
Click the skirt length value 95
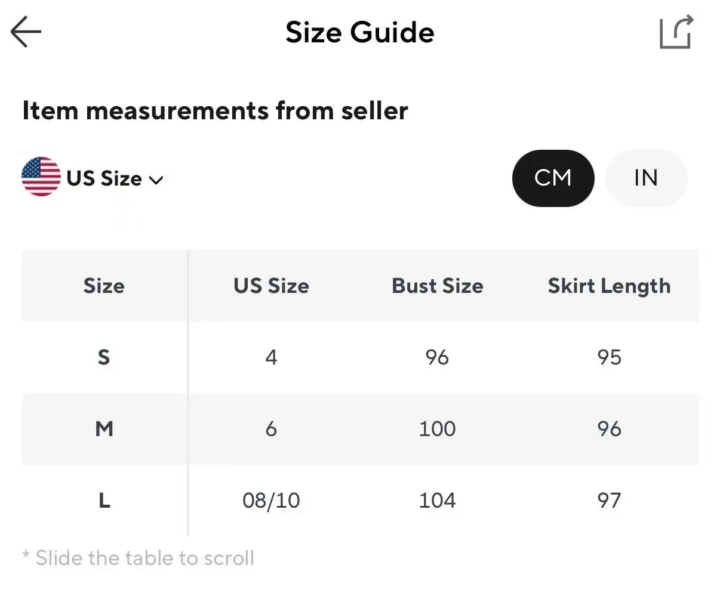[x=609, y=357]
